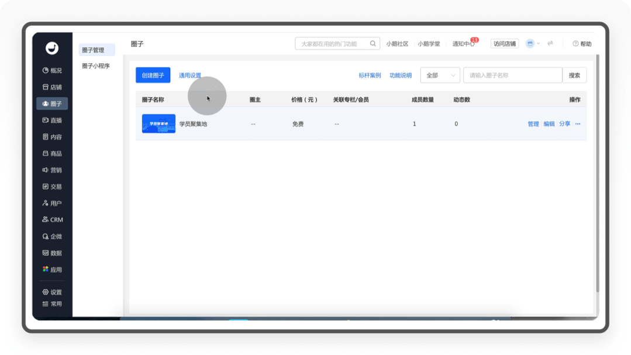Click the 关联专栏/会员 column header
The height and width of the screenshot is (355, 631).
[351, 100]
